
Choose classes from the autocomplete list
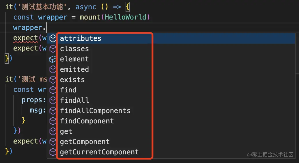click(171, 49)
